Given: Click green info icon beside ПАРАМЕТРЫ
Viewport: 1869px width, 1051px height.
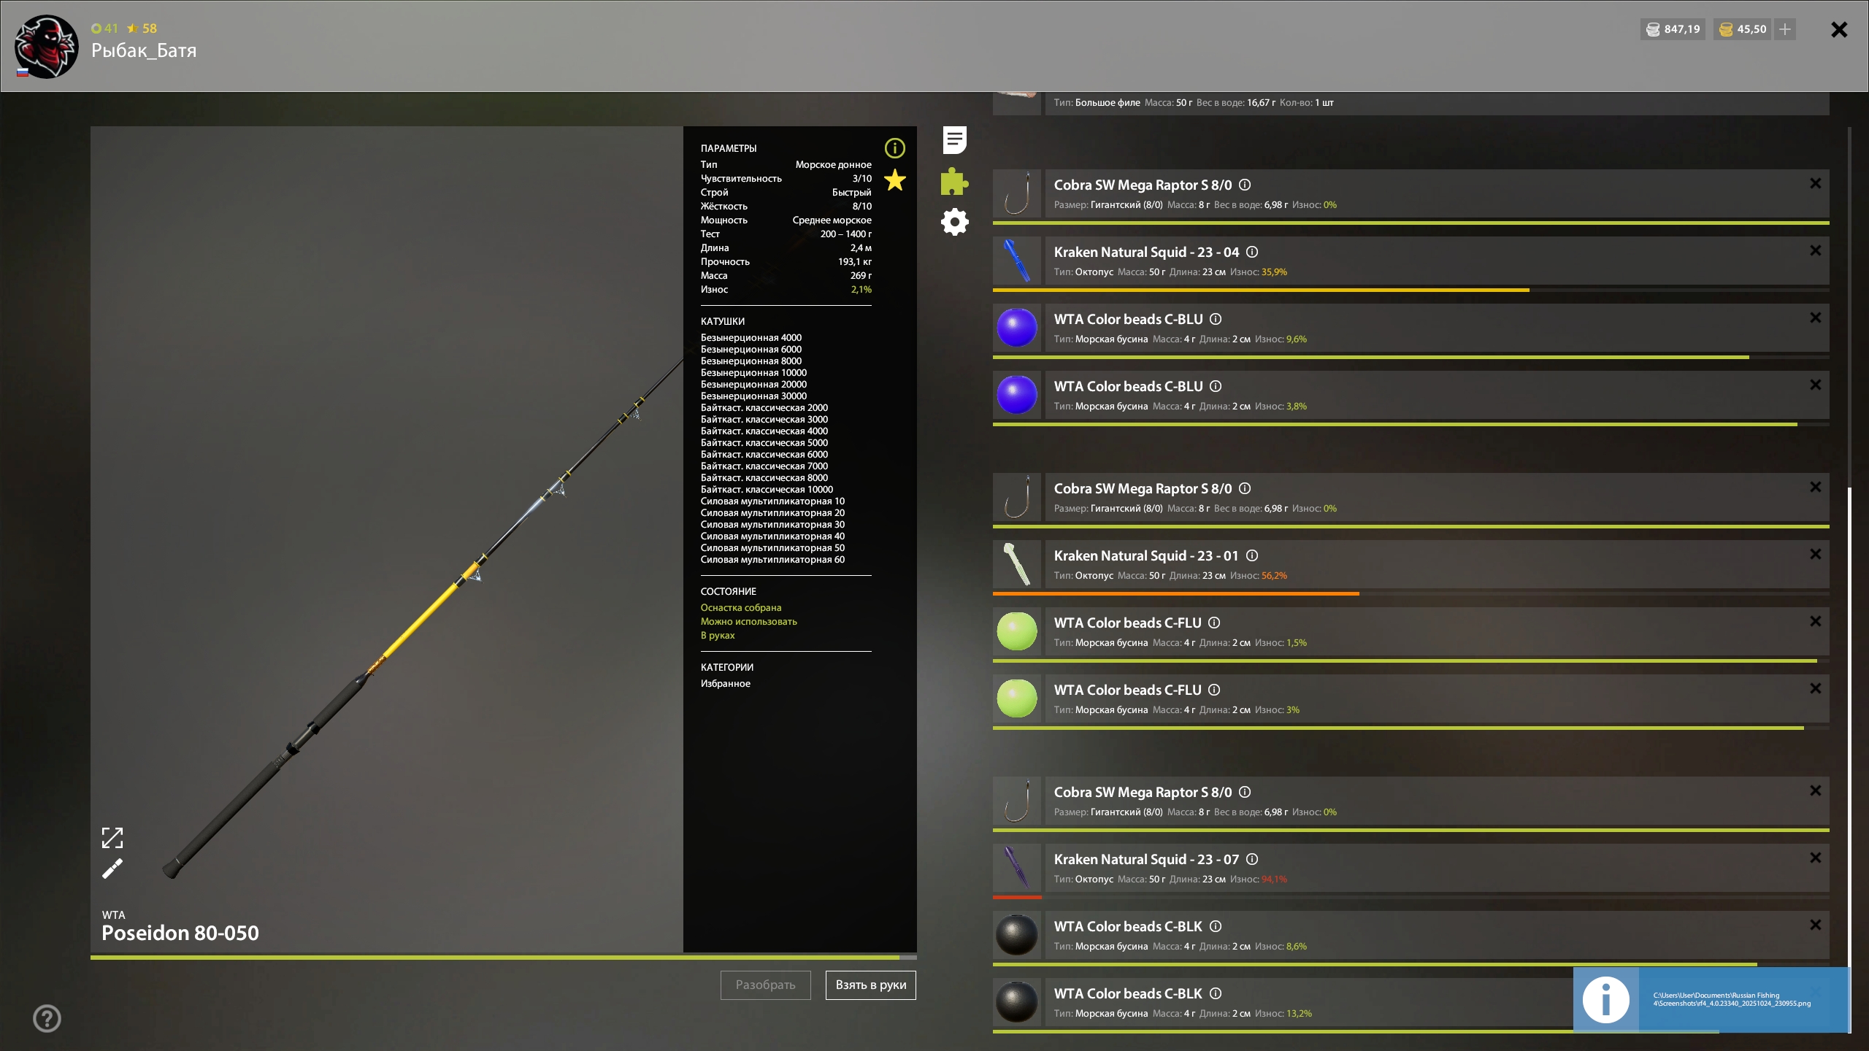Looking at the screenshot, I should coord(894,148).
